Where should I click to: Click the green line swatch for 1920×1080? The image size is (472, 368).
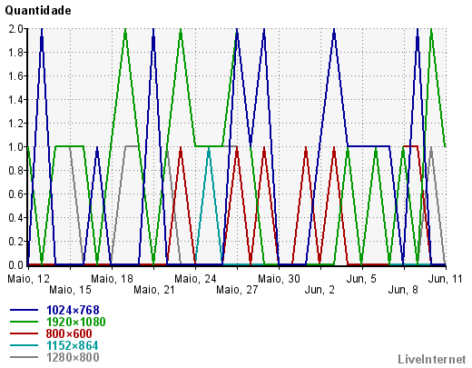pos(25,322)
